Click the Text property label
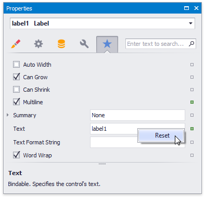Screen dimensions: 205x198 point(19,129)
